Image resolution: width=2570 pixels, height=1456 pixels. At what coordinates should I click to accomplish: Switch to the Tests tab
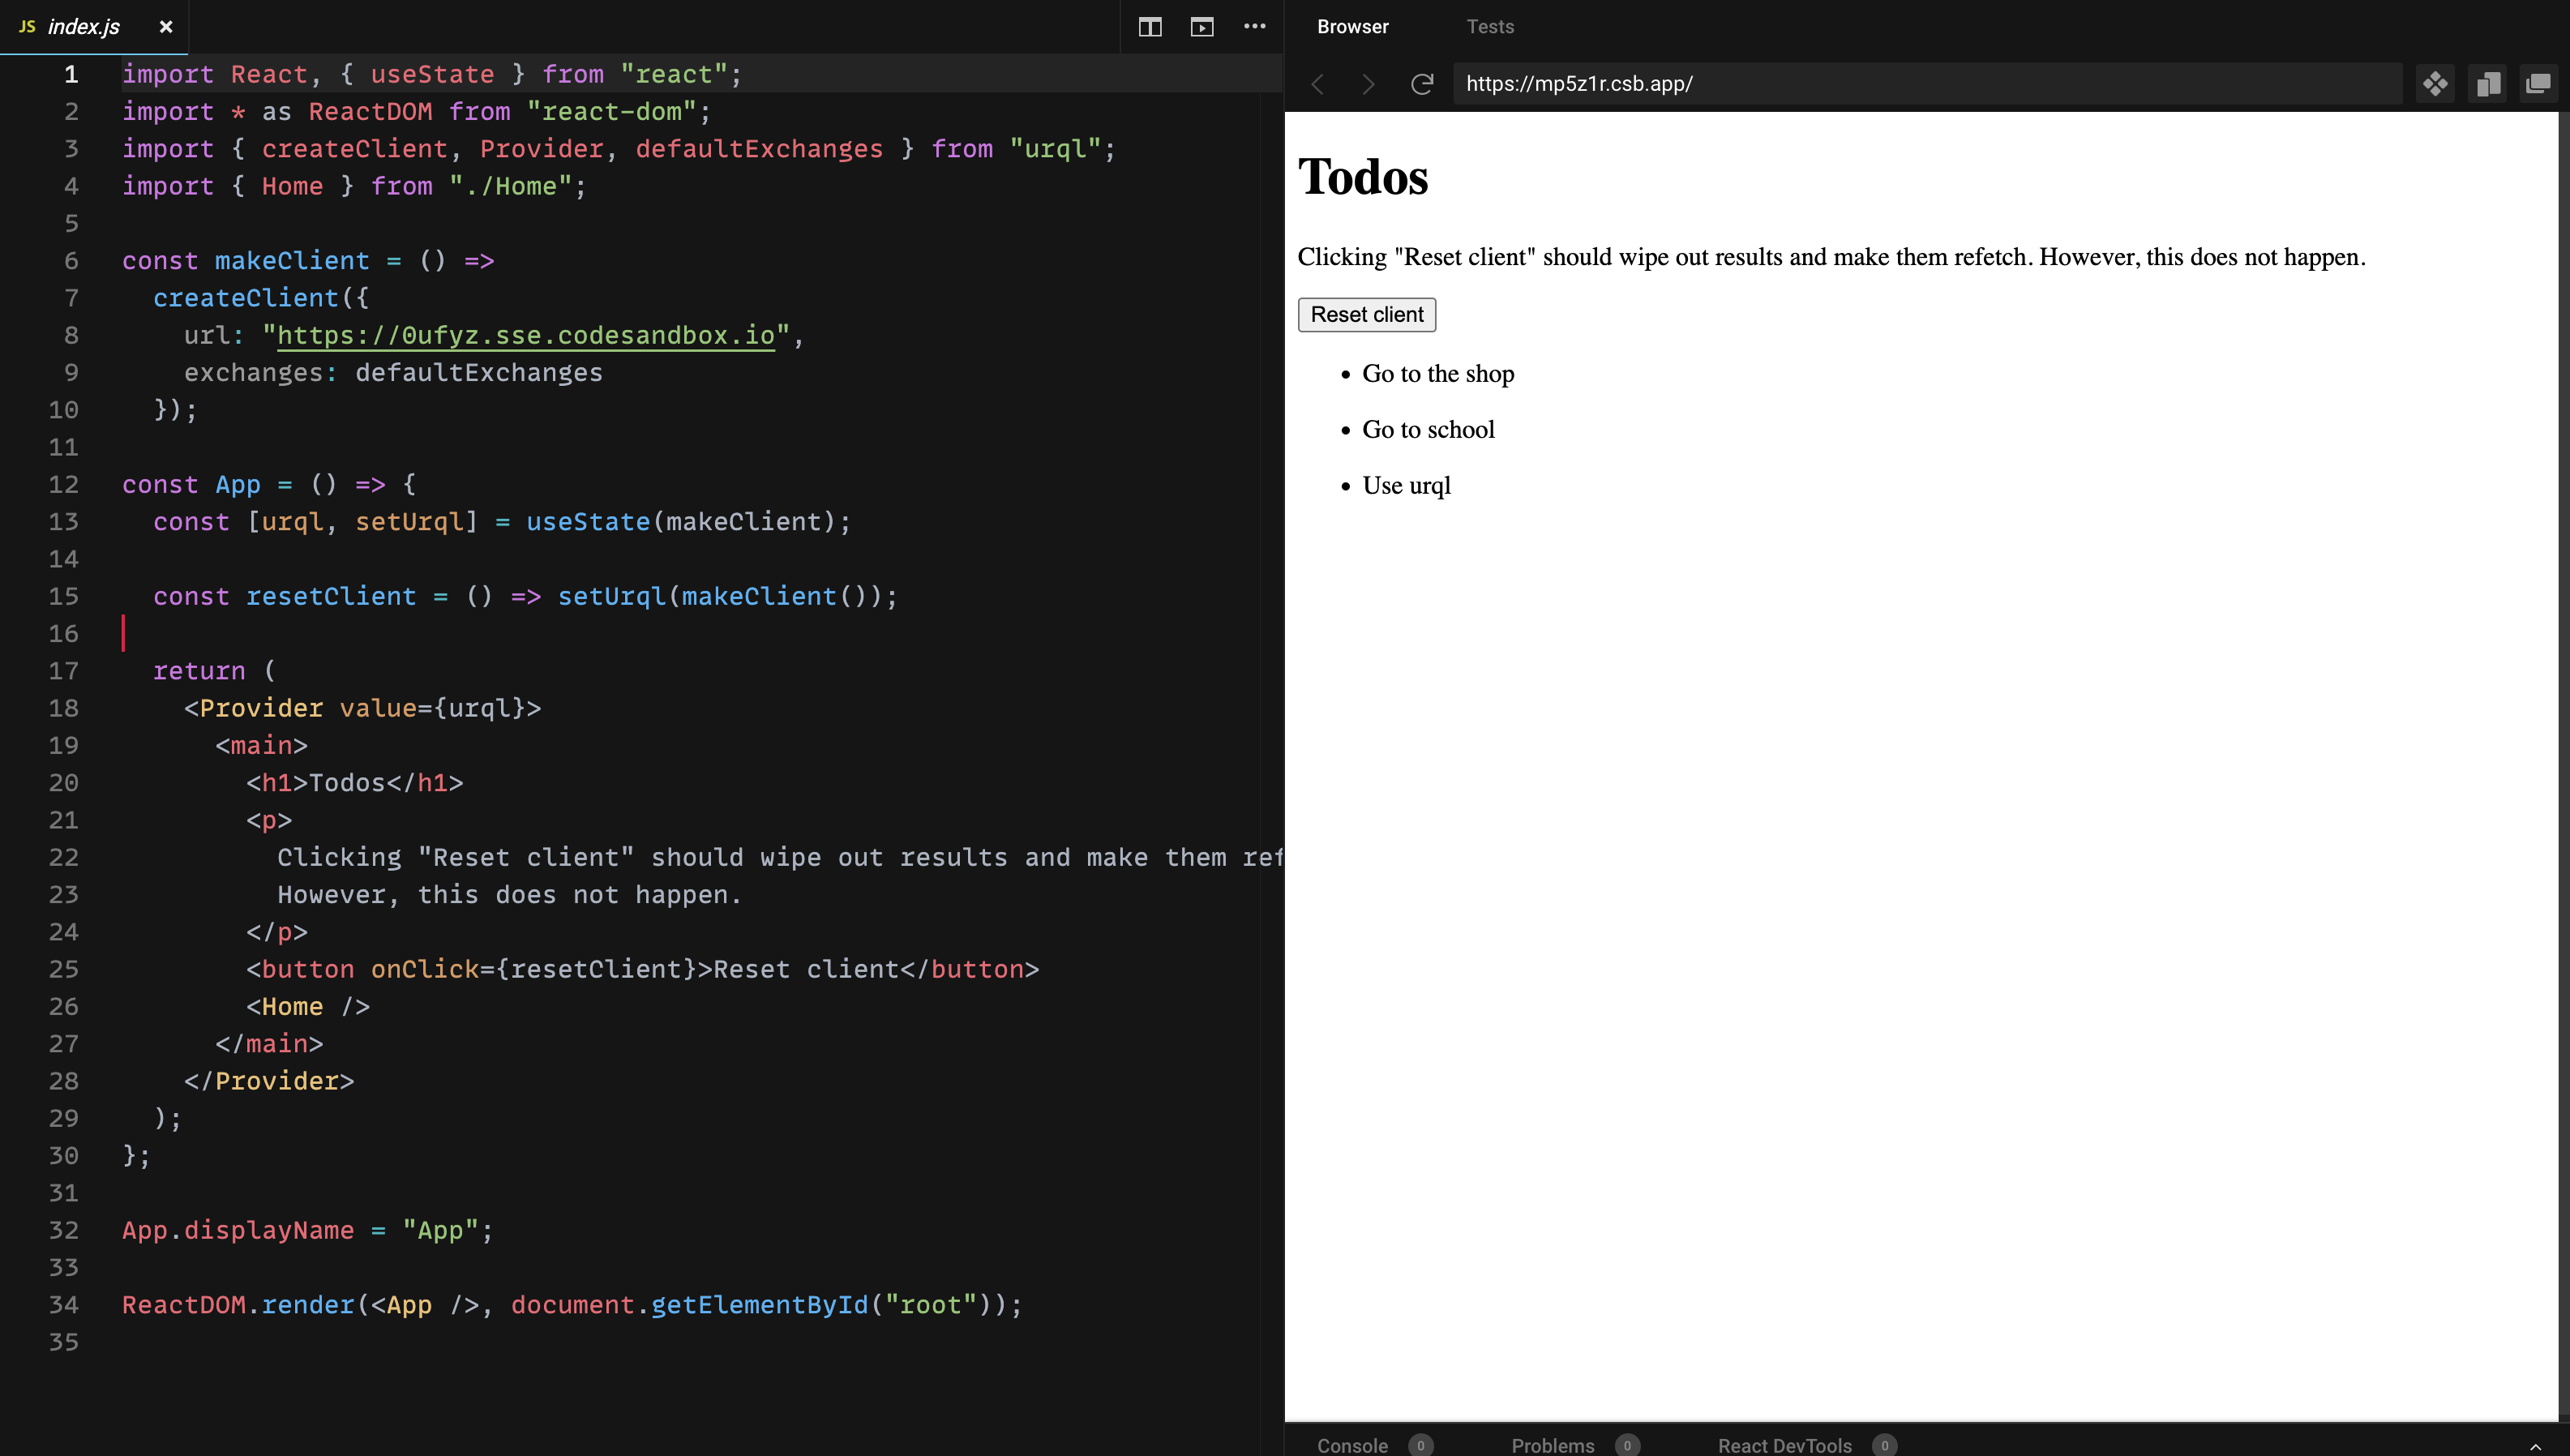1490,27
